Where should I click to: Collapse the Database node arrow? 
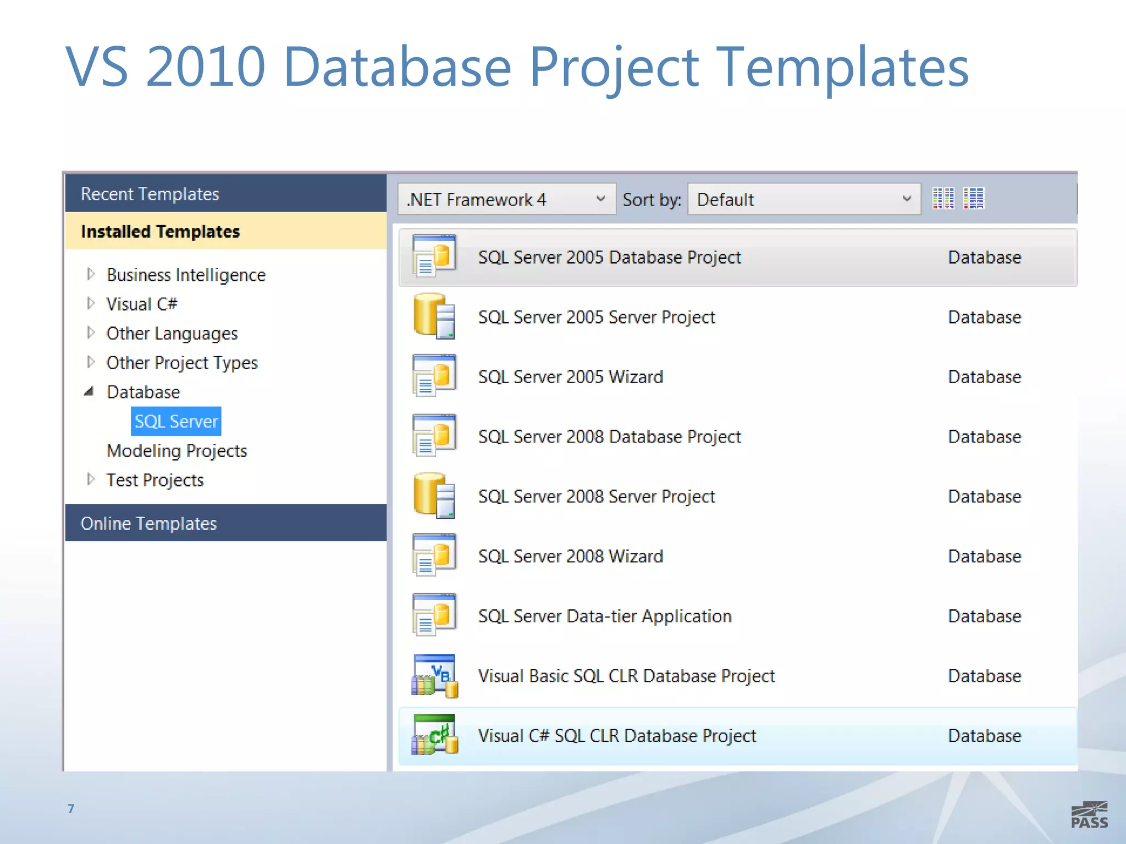point(89,391)
